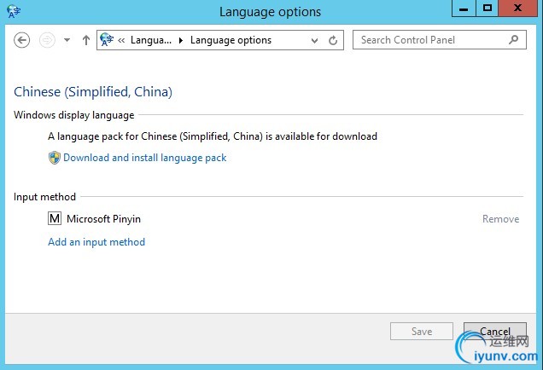Refresh the Language options page
Viewport: 543px width, 370px height.
334,40
